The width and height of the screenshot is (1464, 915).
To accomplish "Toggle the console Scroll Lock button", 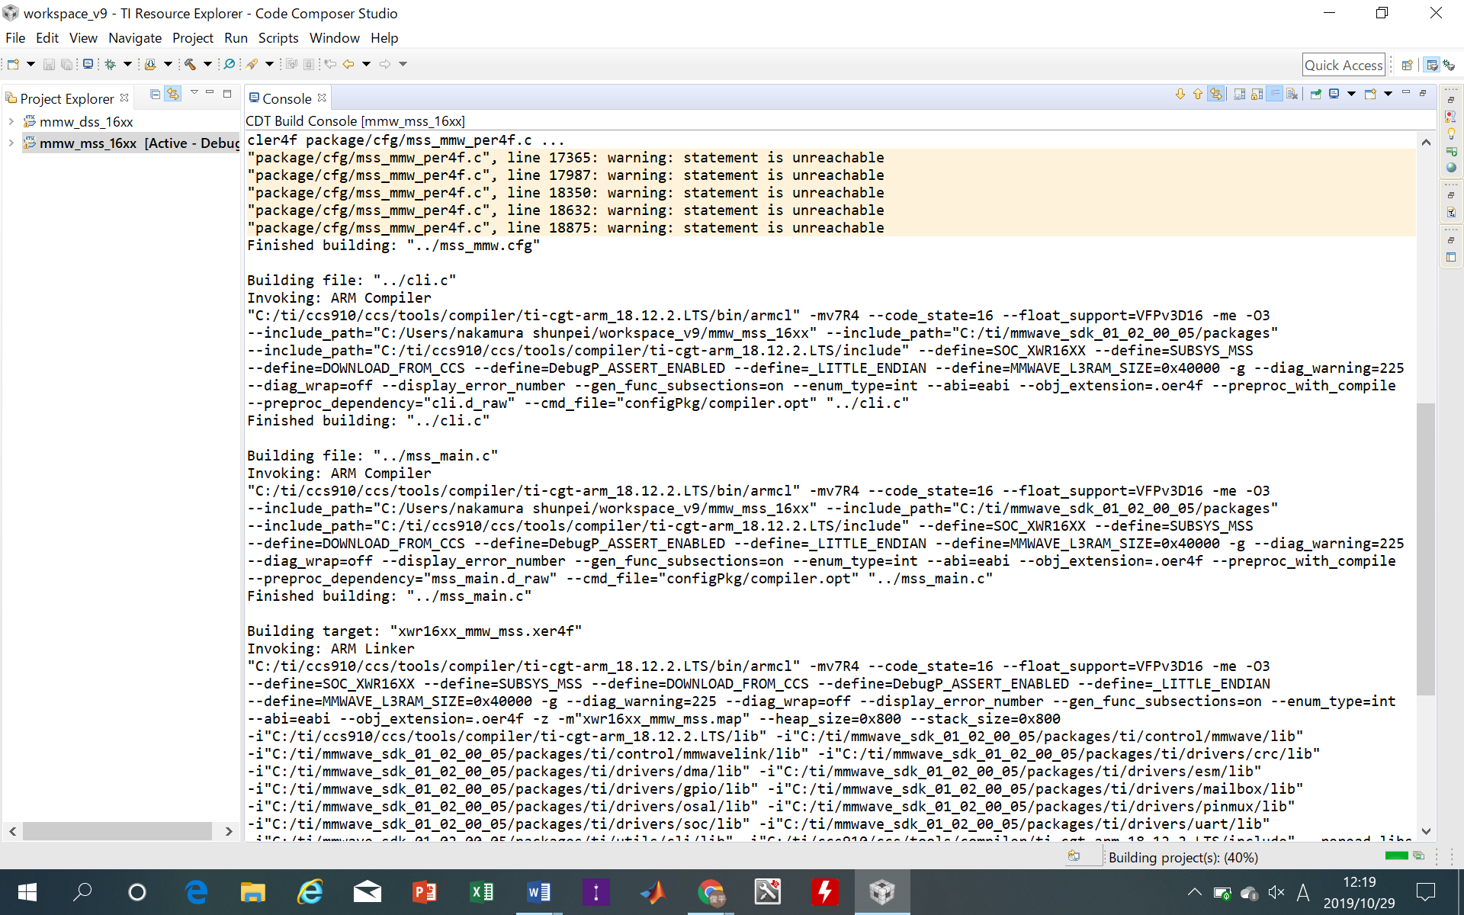I will pos(1257,95).
